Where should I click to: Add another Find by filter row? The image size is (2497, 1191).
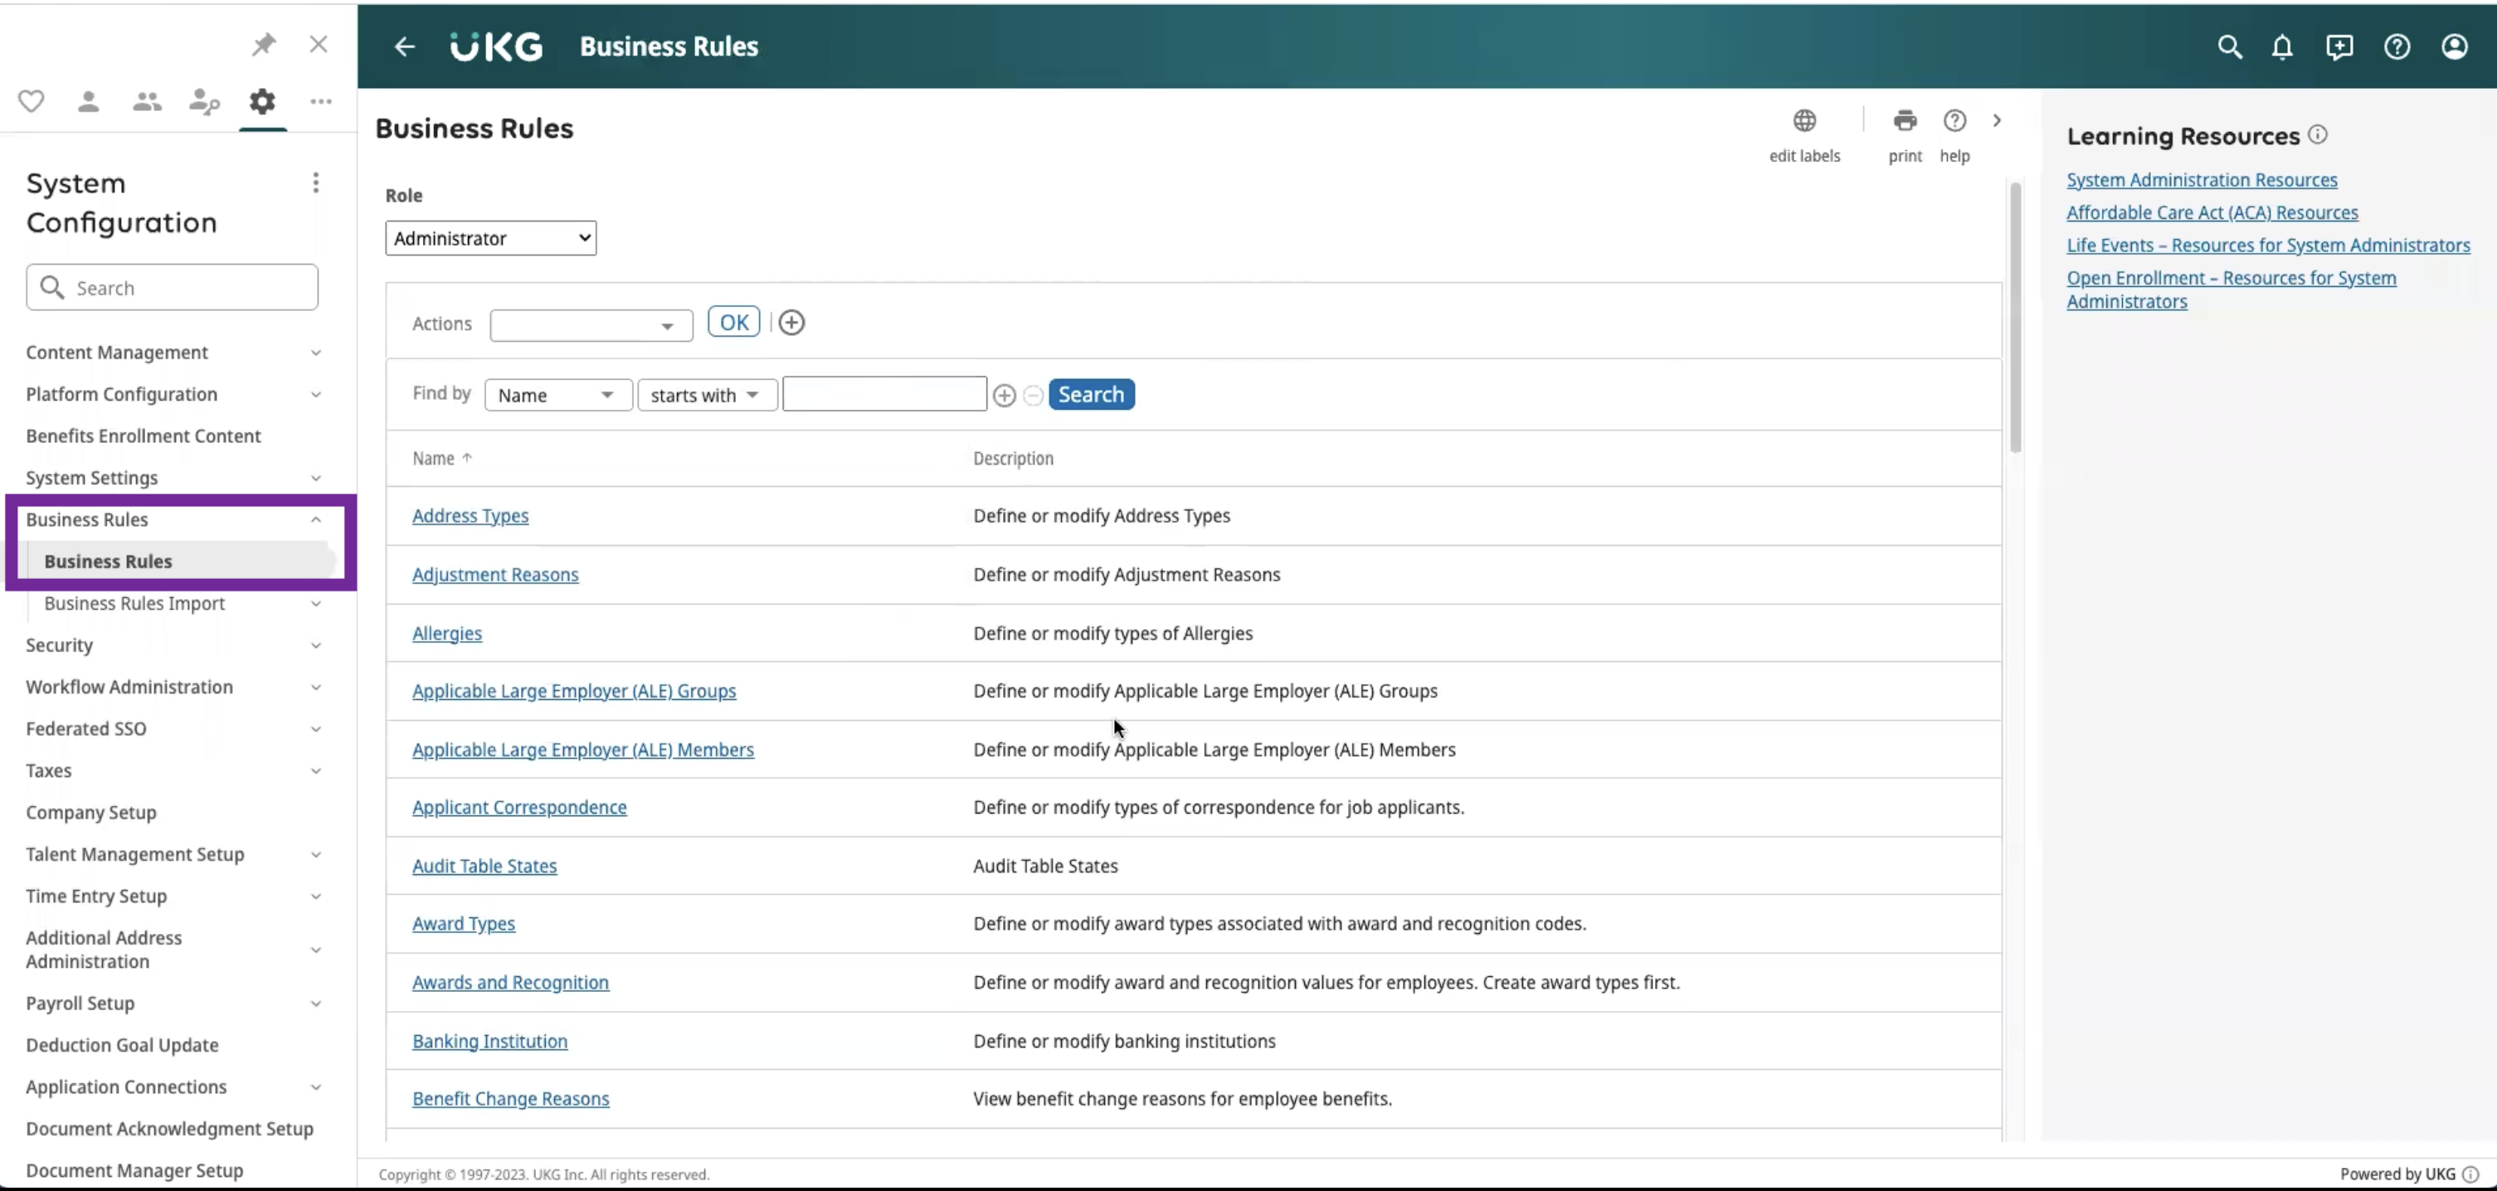1005,396
